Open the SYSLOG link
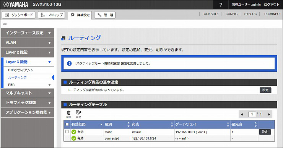The width and height of the screenshot is (283, 148). [x=250, y=14]
